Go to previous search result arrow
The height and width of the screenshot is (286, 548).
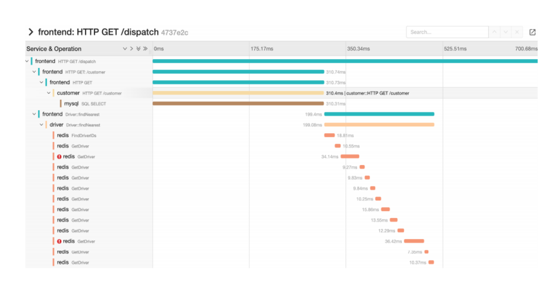[x=495, y=32]
